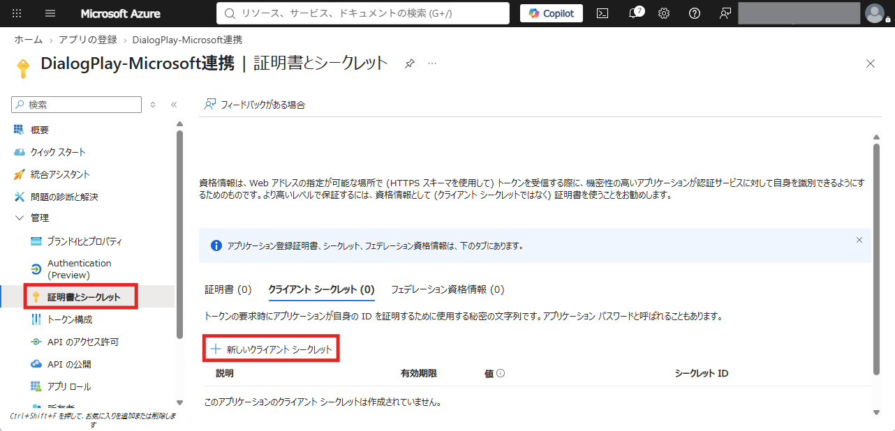Dismiss the info banner with X

pos(859,239)
